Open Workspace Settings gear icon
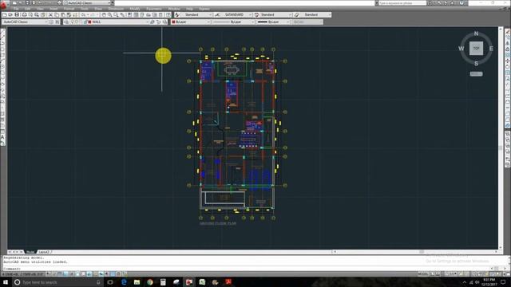Image resolution: width=511 pixels, height=287 pixels. [51, 22]
